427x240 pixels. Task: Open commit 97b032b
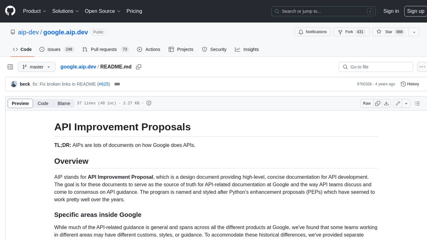tap(364, 84)
